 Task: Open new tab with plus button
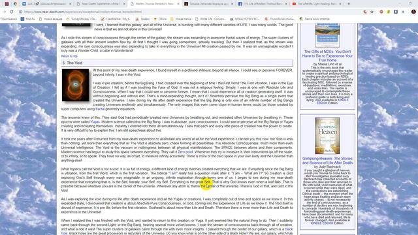(x=349, y=4)
